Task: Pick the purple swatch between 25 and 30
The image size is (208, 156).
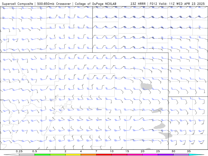Action: pos(166,155)
